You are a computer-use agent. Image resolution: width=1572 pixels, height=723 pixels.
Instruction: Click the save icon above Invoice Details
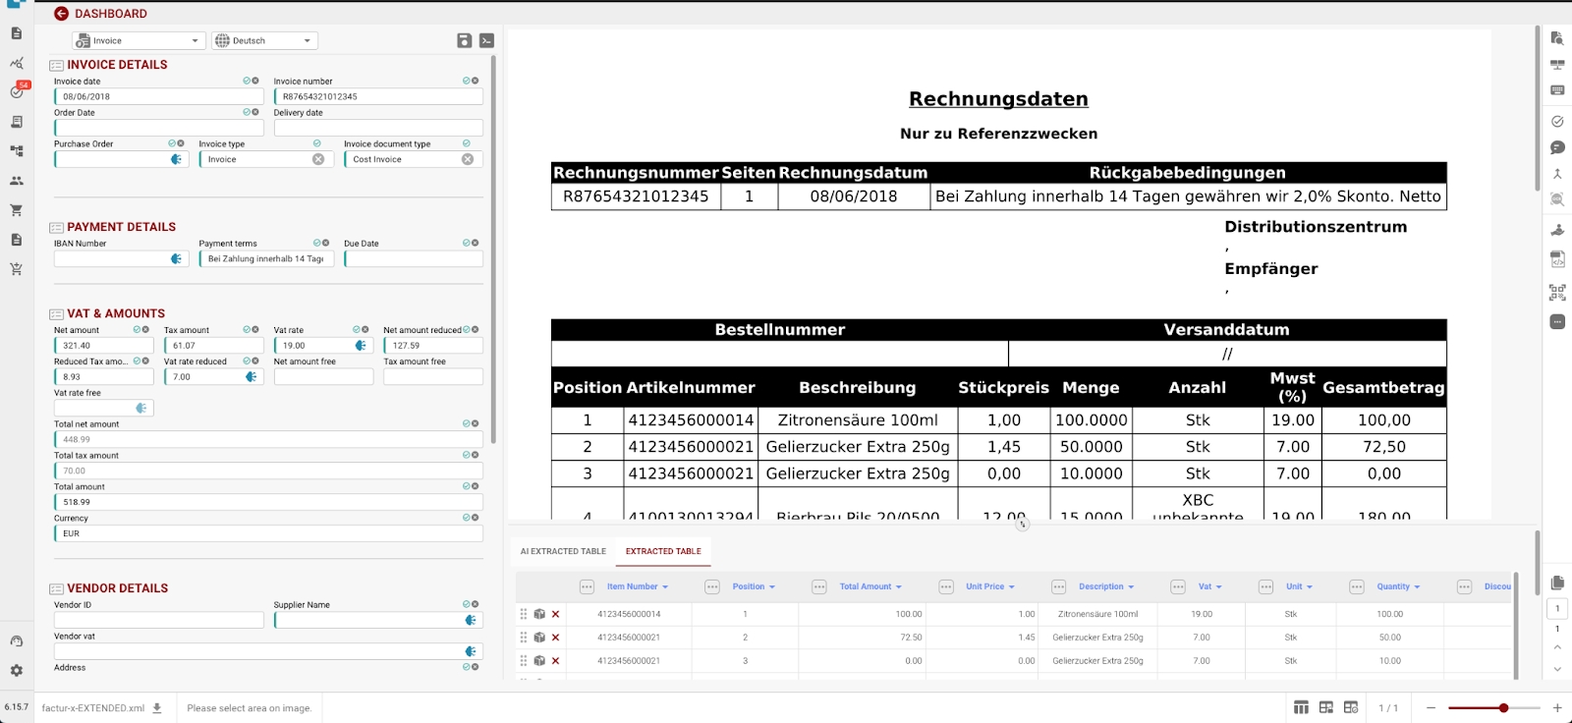click(x=465, y=40)
